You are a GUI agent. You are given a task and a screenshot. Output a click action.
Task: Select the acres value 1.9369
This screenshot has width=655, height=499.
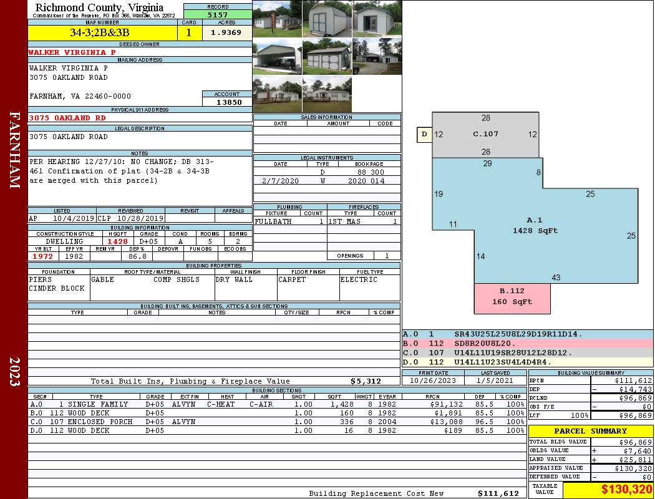tap(227, 32)
